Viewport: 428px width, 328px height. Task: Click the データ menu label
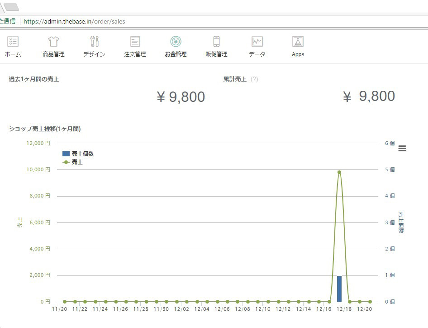pyautogui.click(x=257, y=54)
